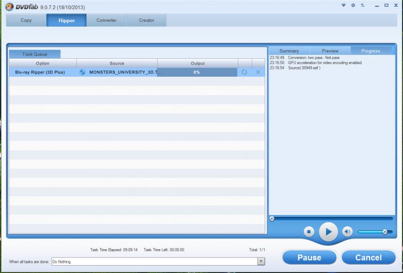The height and width of the screenshot is (273, 403).
Task: Click the blue disc icon beside MONSTERS_UNIVERSITY_3D
Action: (x=83, y=72)
